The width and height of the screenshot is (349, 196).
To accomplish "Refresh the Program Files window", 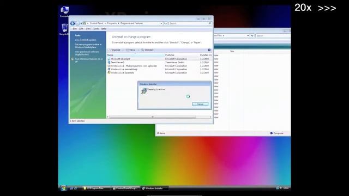I will (252, 35).
